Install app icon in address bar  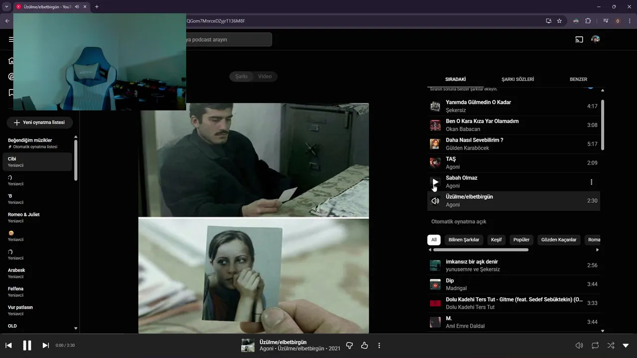point(548,21)
